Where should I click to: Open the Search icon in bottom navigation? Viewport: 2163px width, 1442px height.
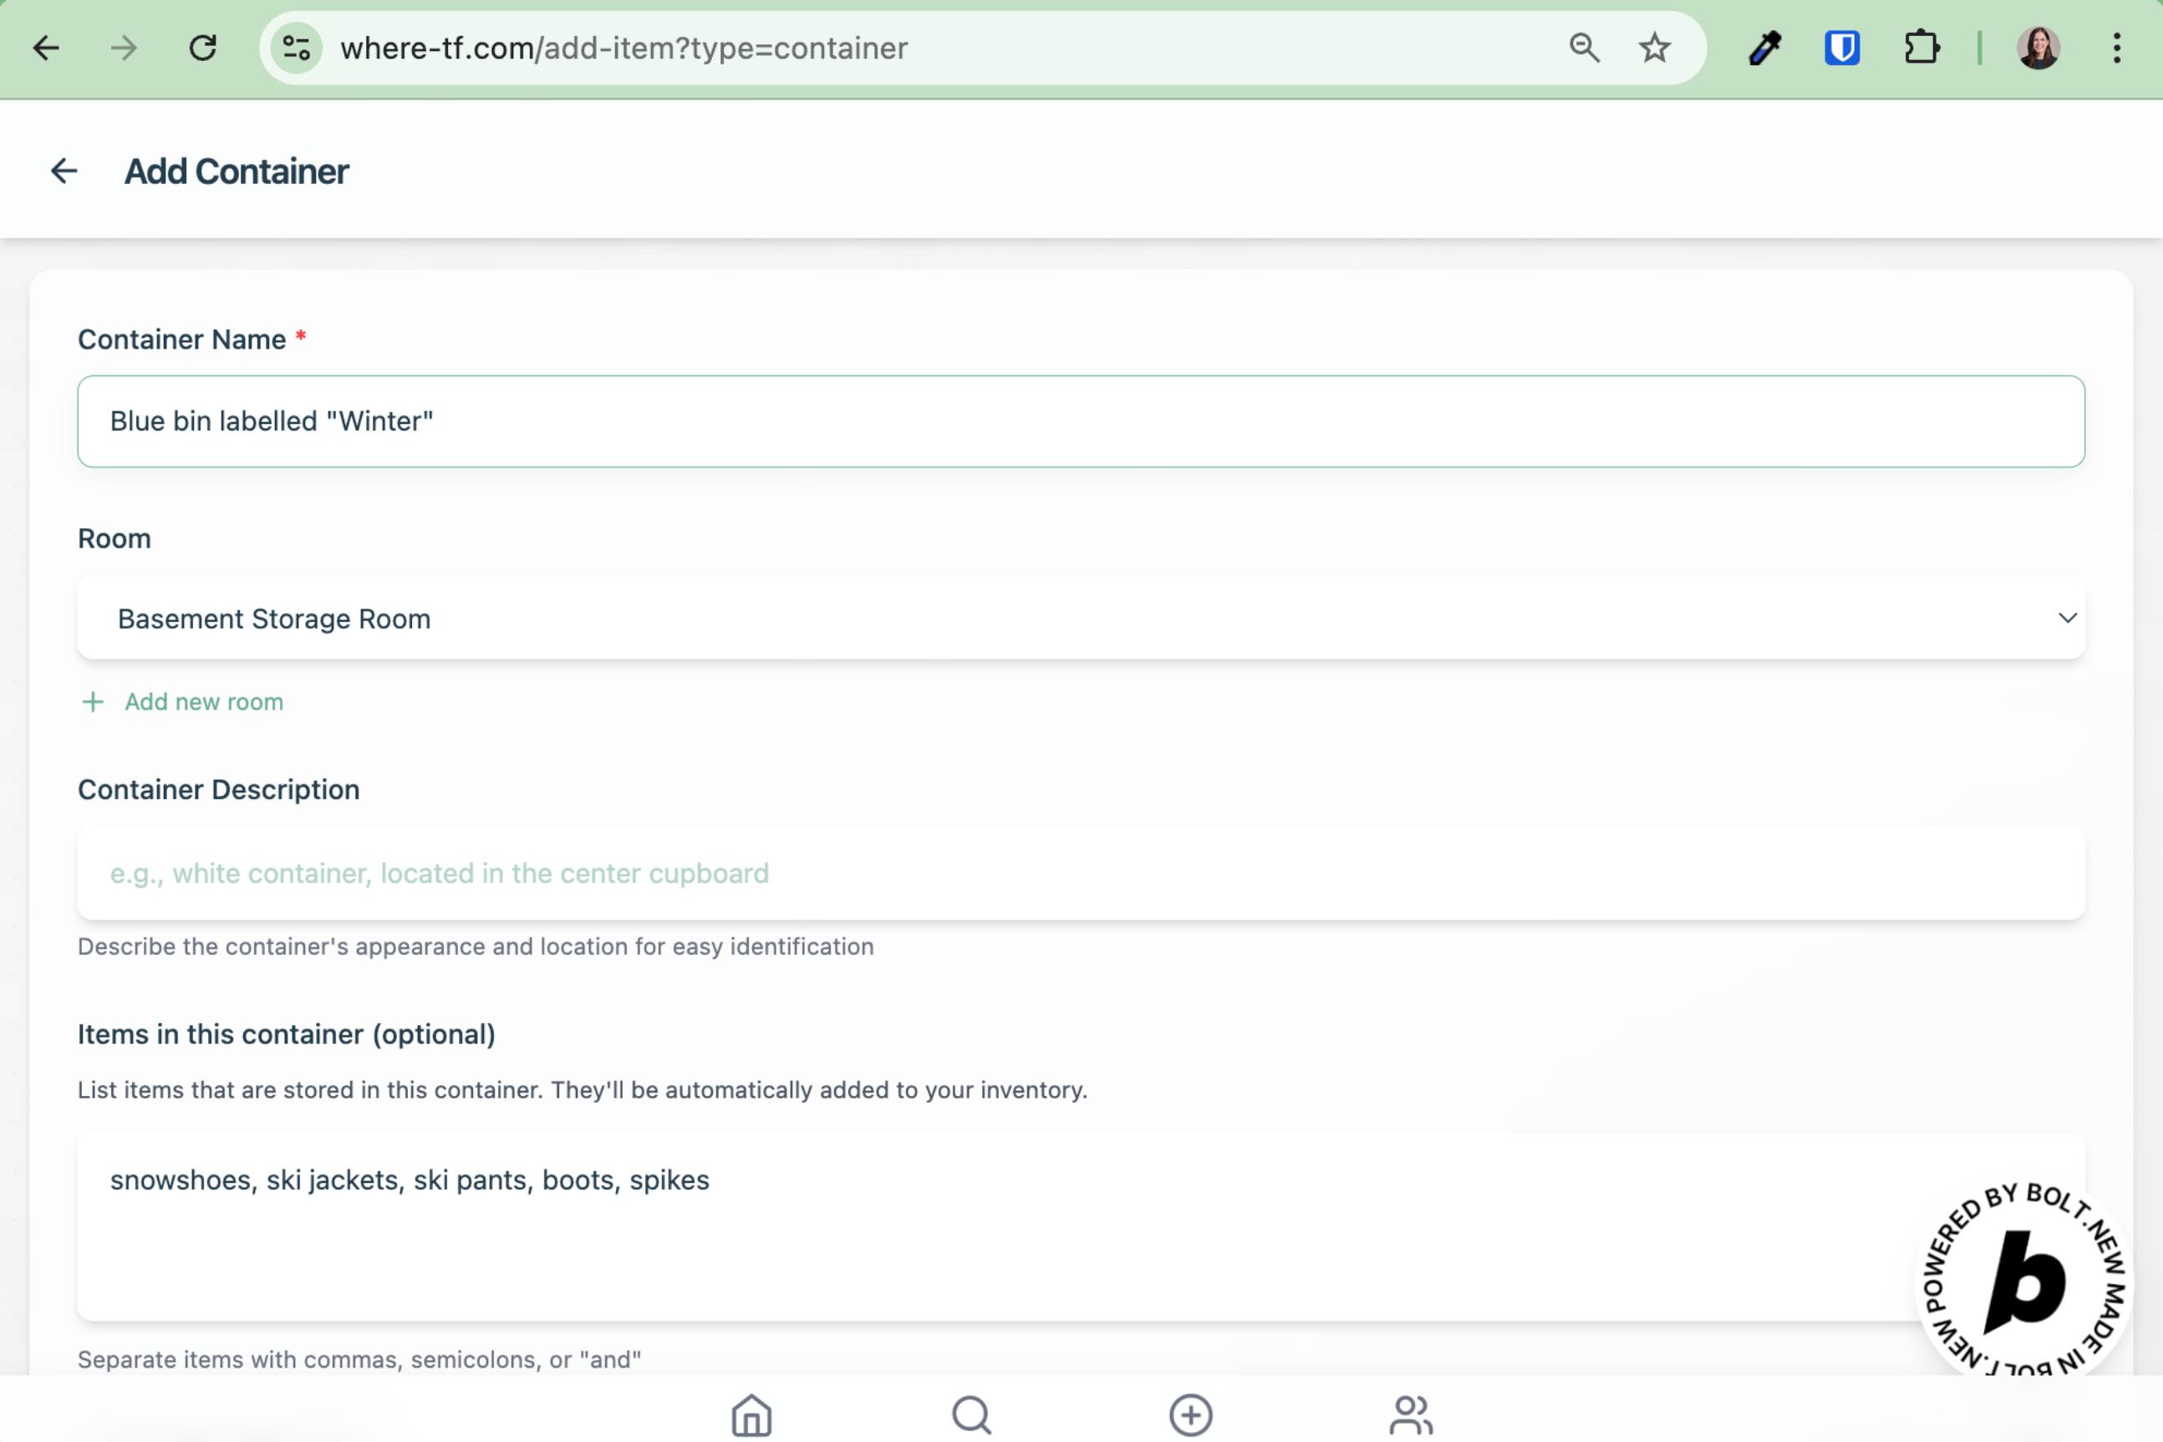(x=970, y=1414)
